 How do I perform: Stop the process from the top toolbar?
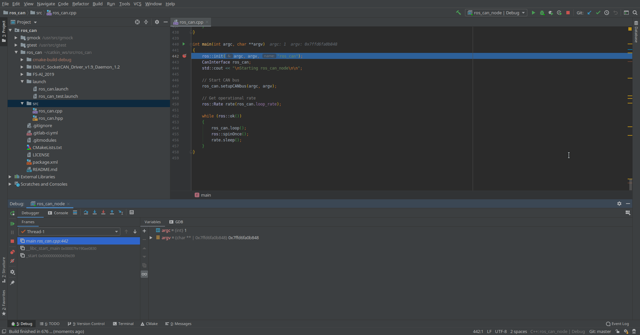coord(568,13)
